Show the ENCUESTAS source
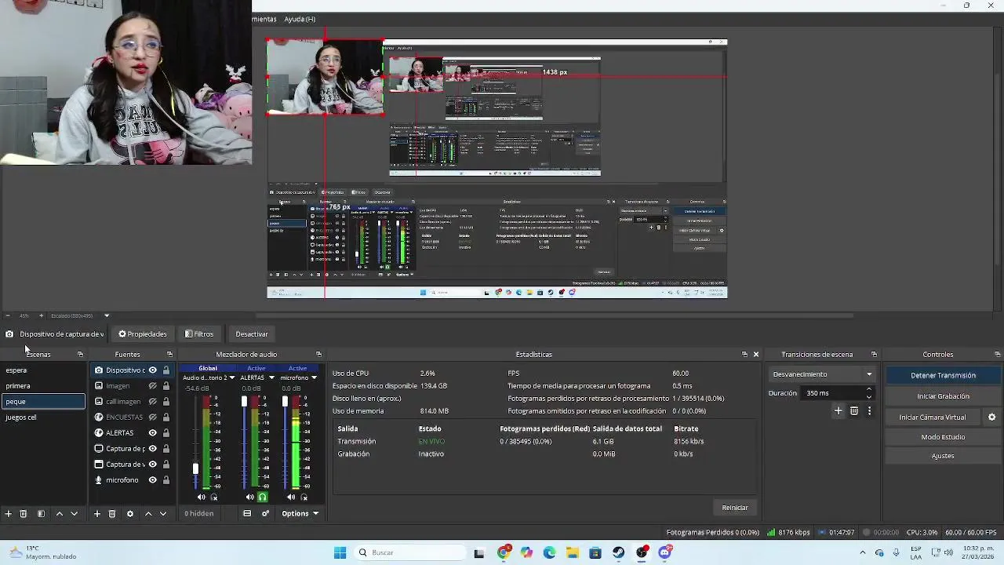 (153, 417)
